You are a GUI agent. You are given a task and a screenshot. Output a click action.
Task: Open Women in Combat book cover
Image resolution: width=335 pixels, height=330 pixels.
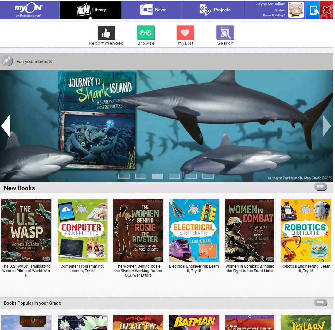pos(250,230)
